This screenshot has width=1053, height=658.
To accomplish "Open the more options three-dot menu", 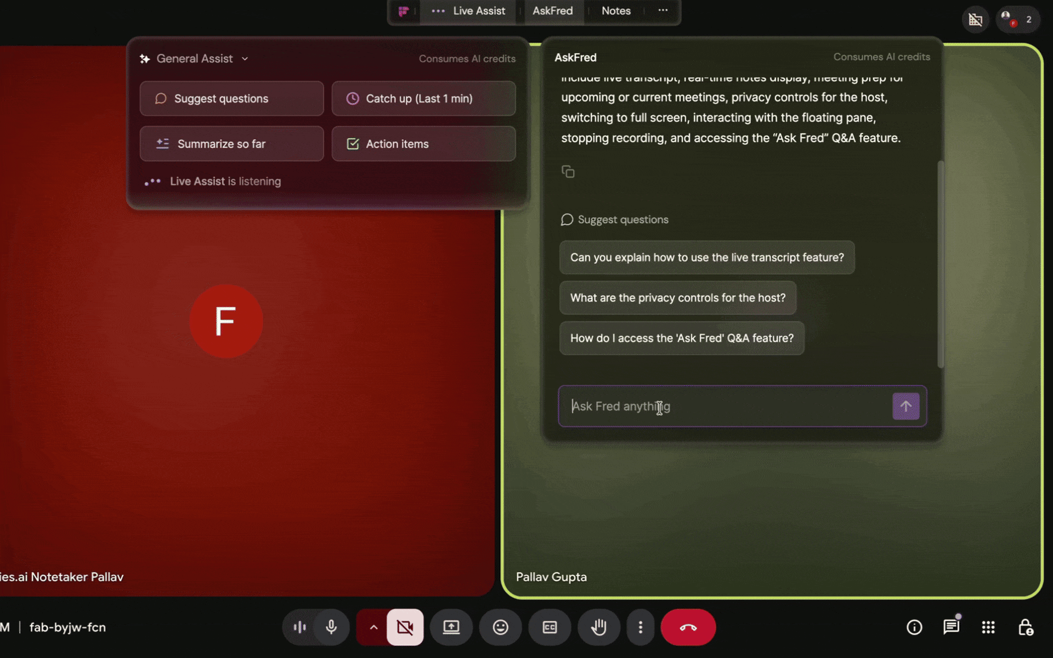I will tap(640, 627).
